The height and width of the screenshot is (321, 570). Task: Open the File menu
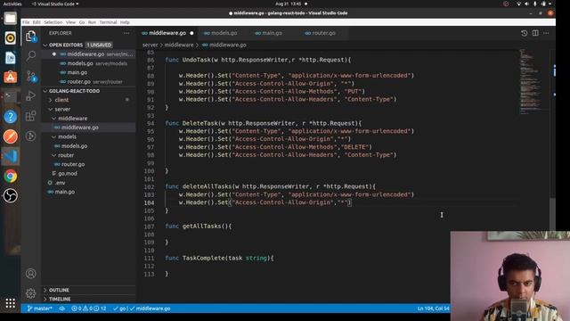(26, 22)
